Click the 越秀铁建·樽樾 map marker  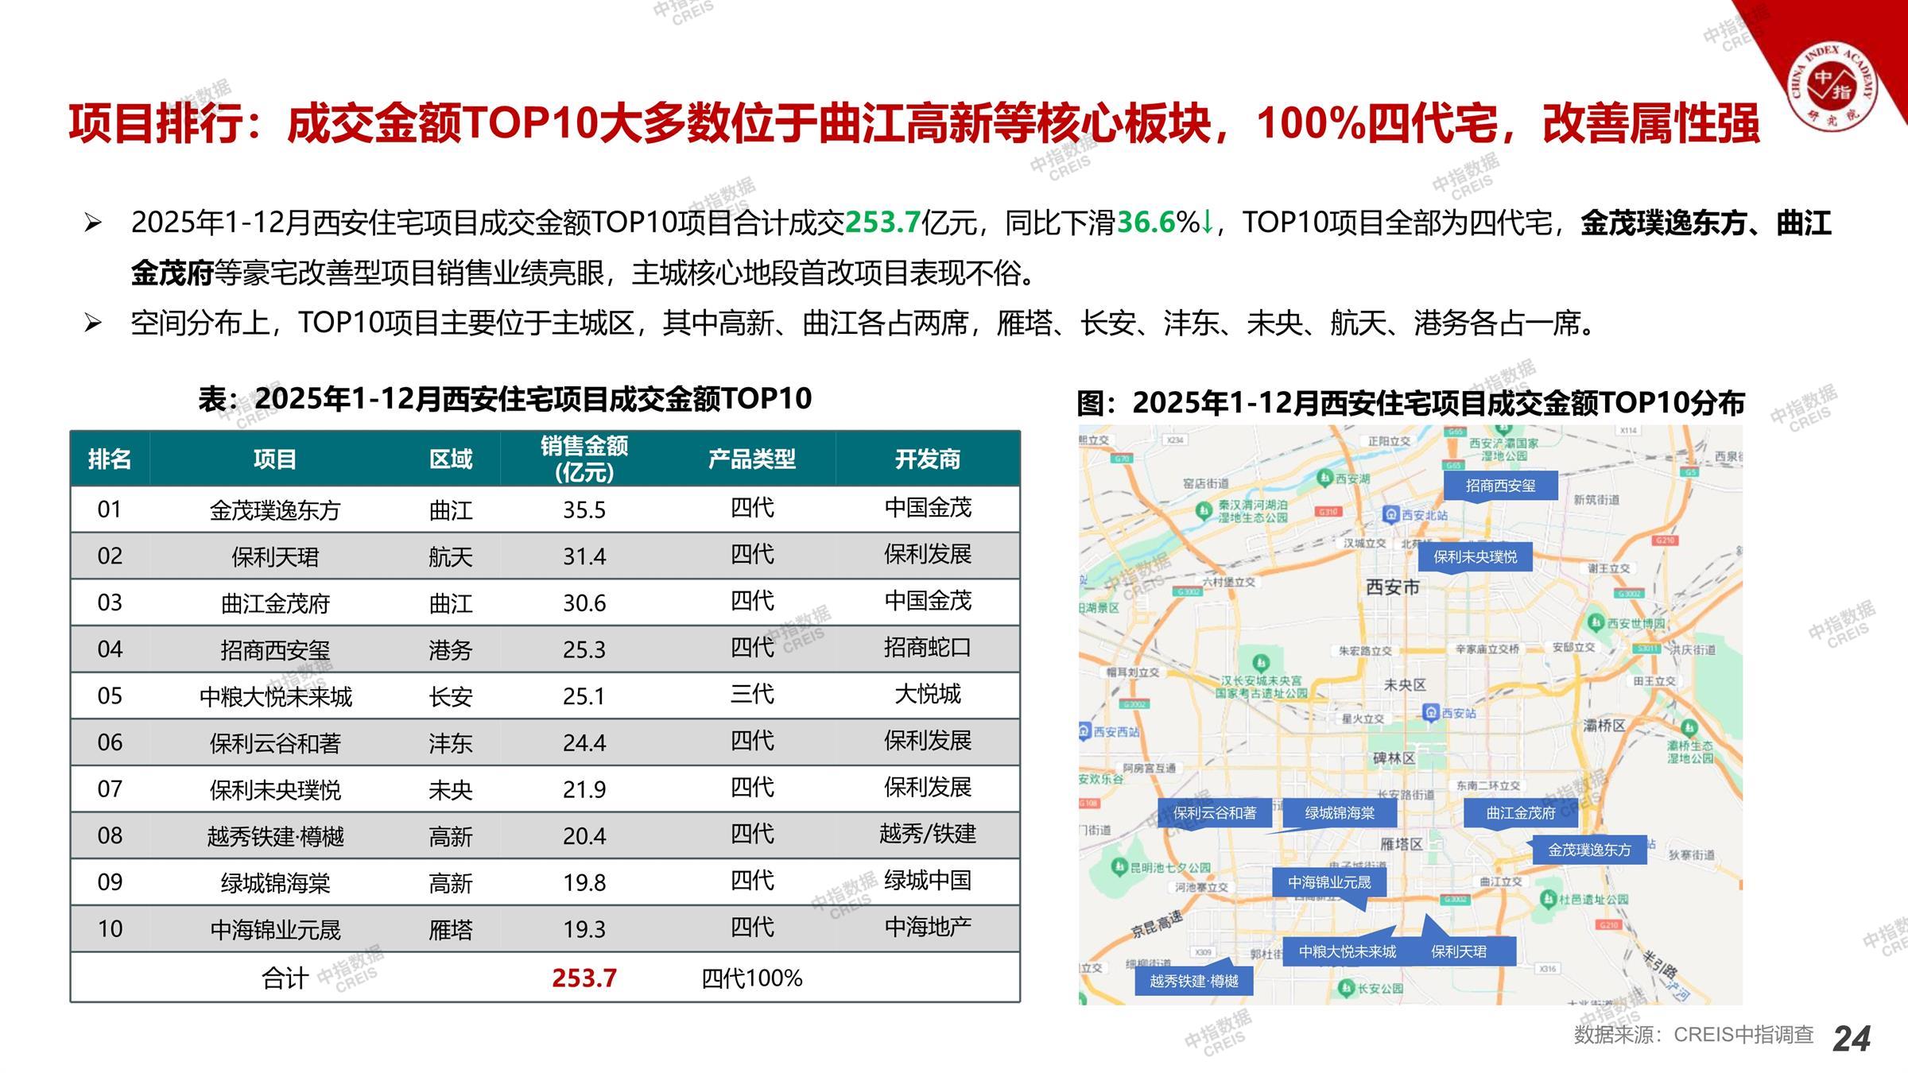click(1194, 981)
